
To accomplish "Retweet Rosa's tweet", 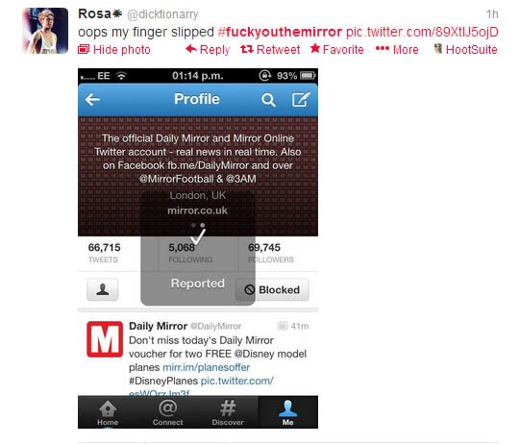I will [x=270, y=50].
